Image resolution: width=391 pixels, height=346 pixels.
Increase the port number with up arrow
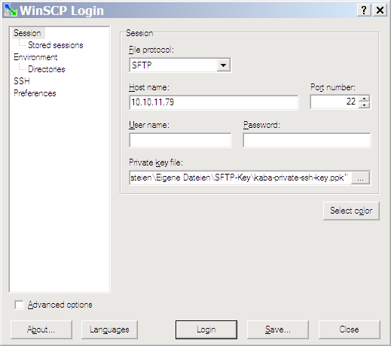(x=364, y=99)
